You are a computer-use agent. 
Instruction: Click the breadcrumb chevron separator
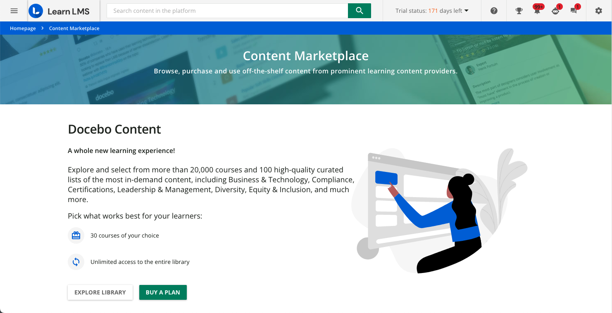(x=42, y=28)
